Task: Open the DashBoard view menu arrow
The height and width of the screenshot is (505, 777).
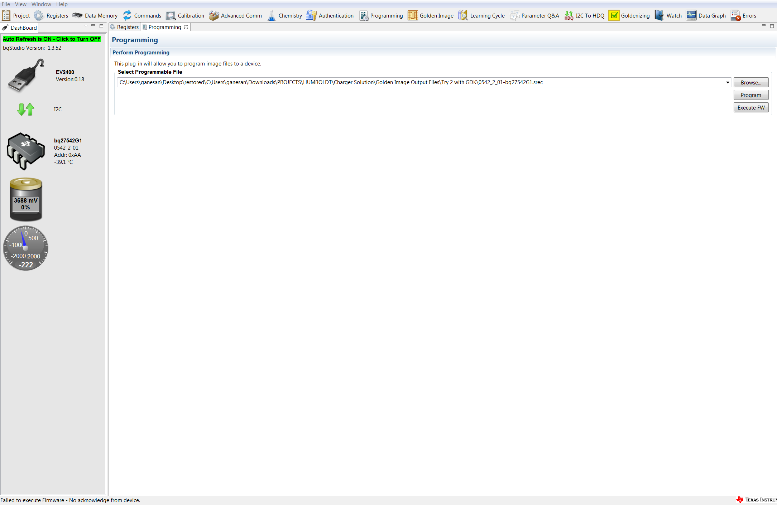Action: (86, 26)
